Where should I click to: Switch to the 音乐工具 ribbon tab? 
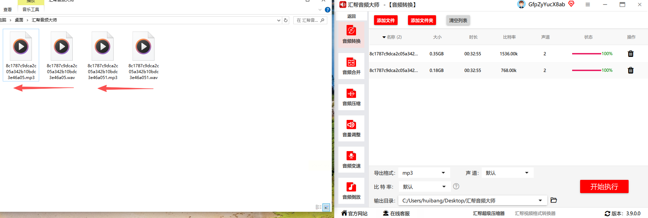point(31,9)
